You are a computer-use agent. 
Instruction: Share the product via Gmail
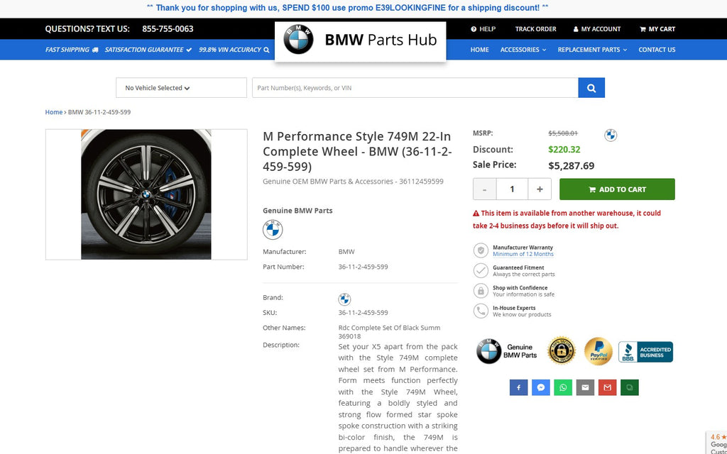click(608, 388)
